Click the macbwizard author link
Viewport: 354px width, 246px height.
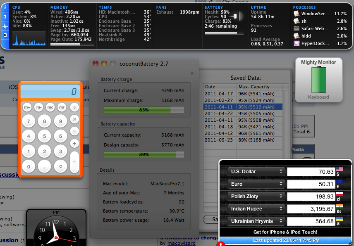pos(181,243)
